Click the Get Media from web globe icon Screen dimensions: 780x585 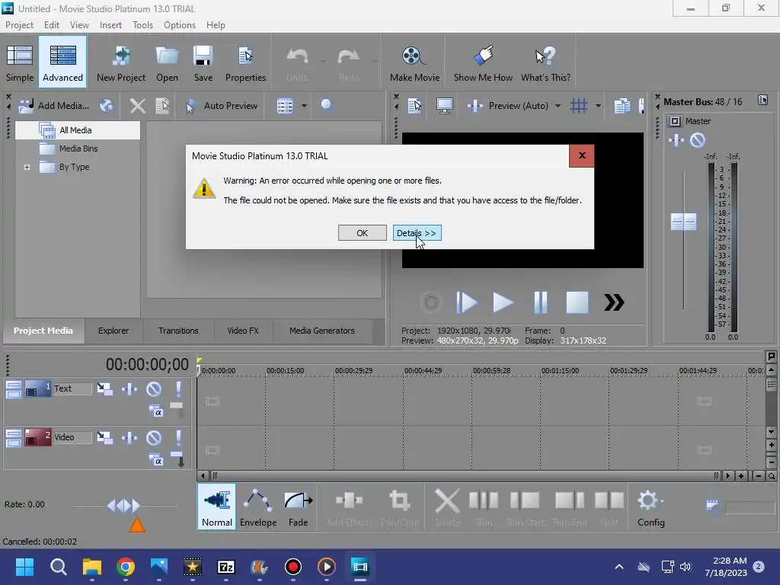106,105
